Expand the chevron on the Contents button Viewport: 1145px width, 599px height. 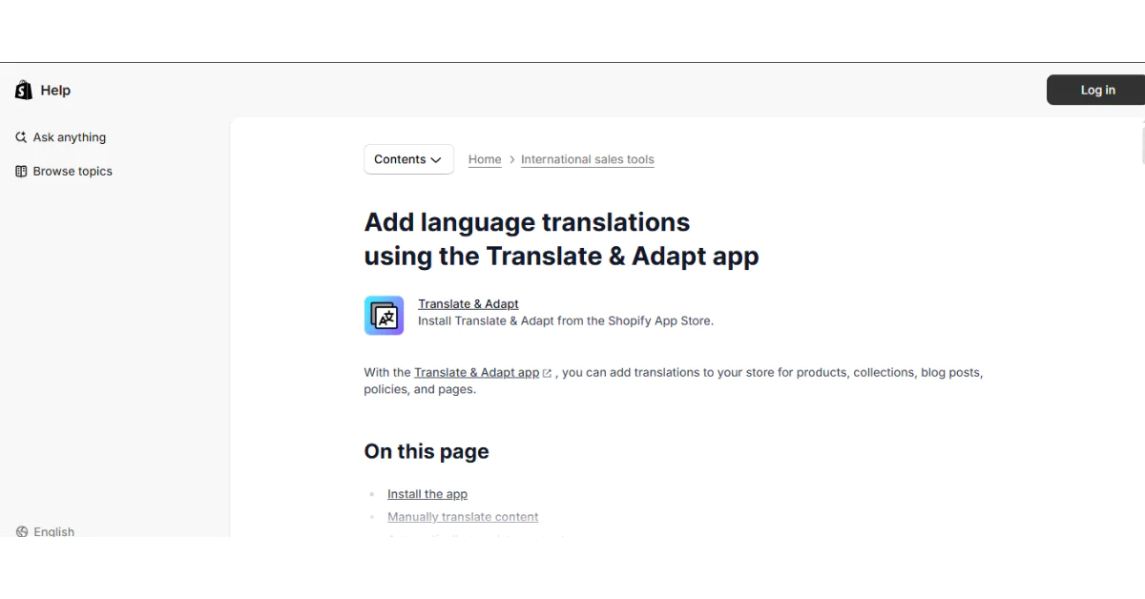click(x=437, y=159)
